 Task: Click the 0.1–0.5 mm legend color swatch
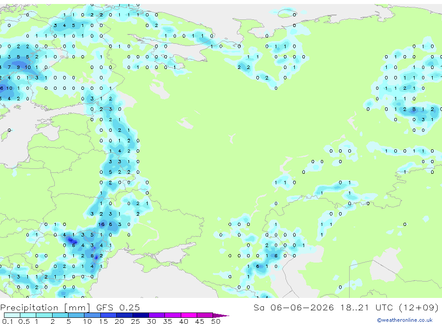(x=12, y=315)
